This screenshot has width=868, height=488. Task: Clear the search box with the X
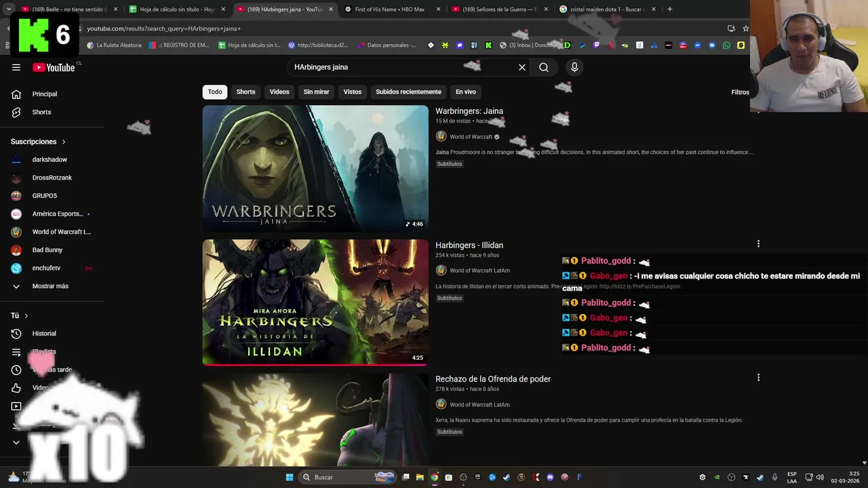[x=522, y=67]
